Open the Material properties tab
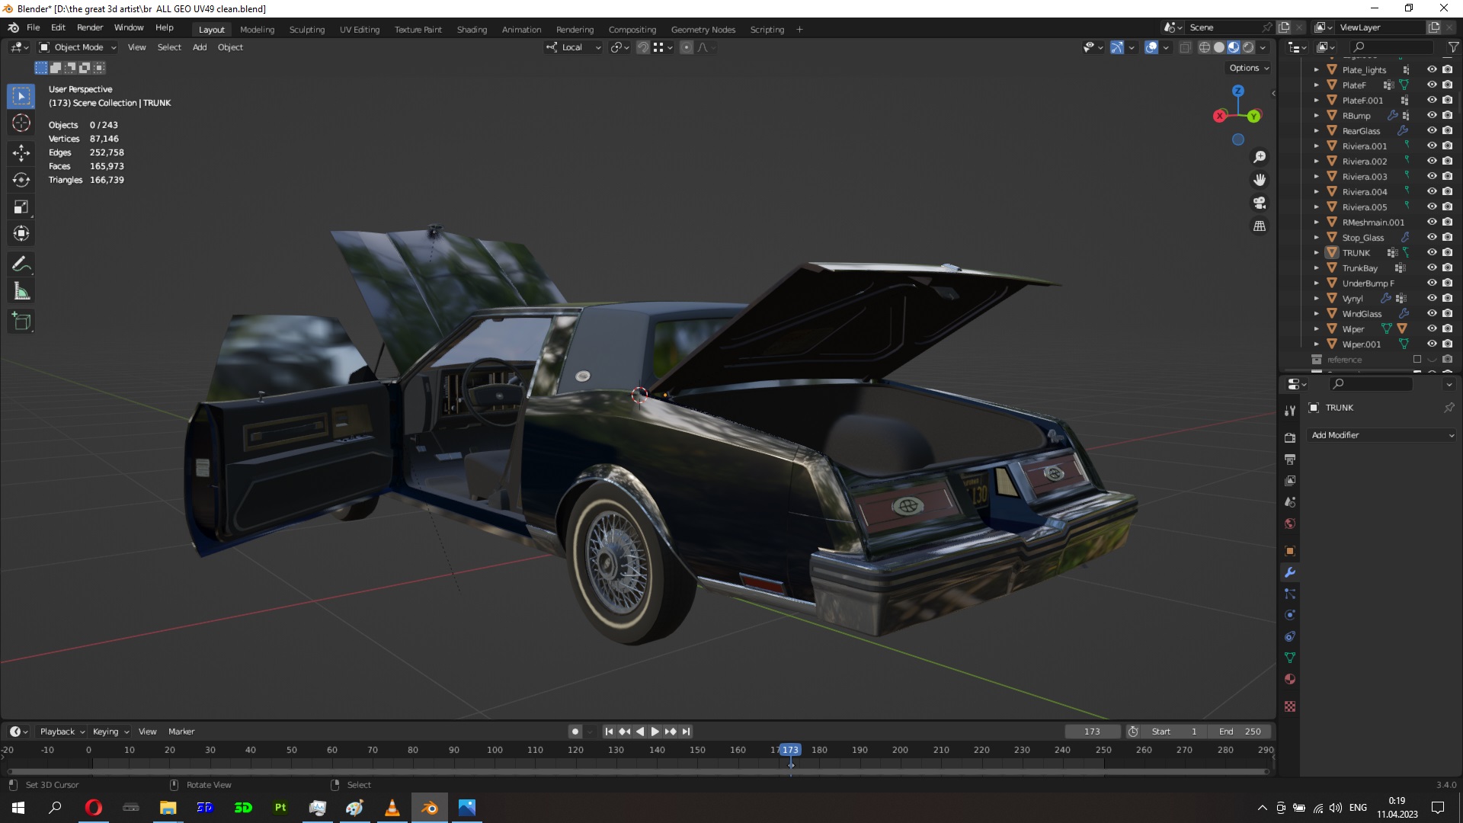 [1290, 679]
